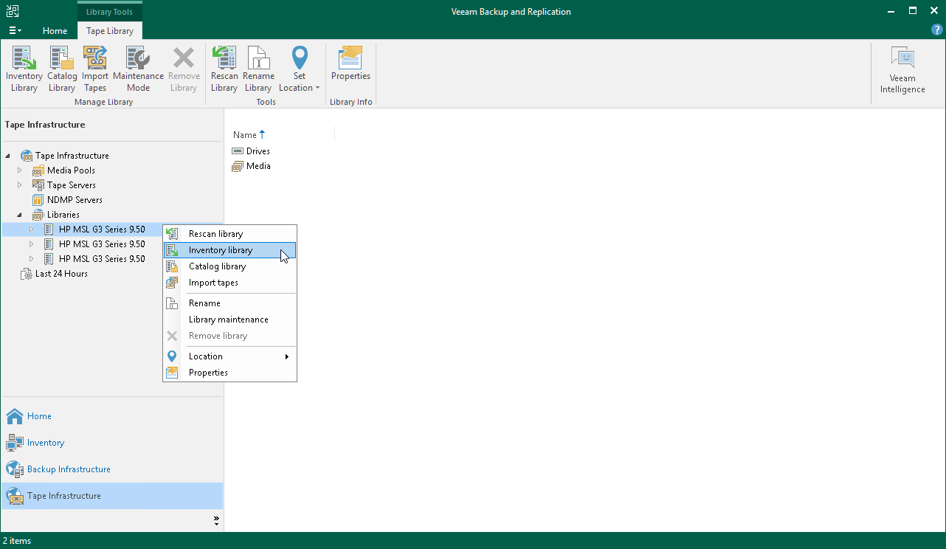
Task: Choose Catalog library from context menu
Action: pos(229,266)
